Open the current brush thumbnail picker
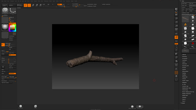Image resolution: width=196 pixels, height=110 pixels. [5, 11]
